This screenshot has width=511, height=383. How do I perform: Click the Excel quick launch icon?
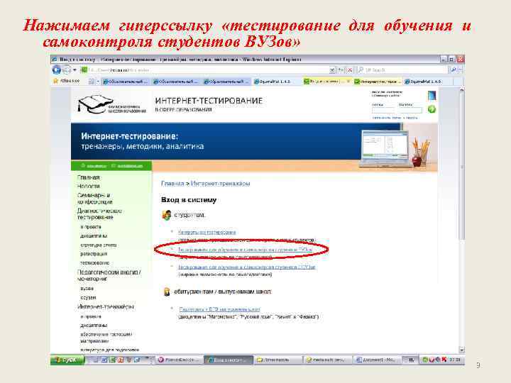click(112, 360)
